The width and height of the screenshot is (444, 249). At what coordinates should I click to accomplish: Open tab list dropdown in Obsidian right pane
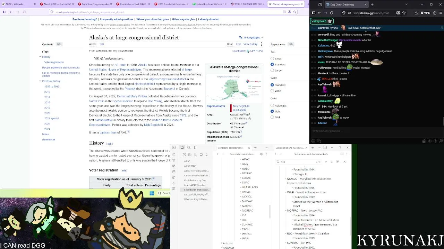coord(319,148)
